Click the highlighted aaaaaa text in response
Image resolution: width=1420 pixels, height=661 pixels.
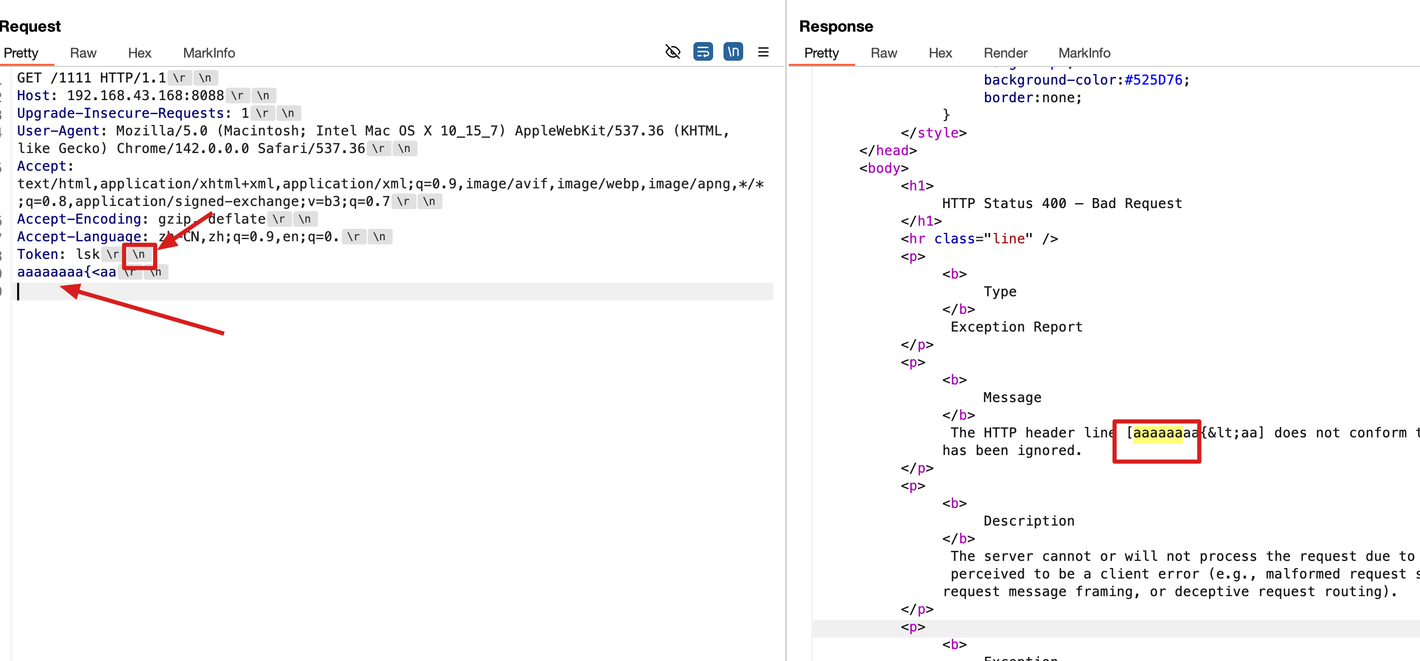(x=1157, y=433)
